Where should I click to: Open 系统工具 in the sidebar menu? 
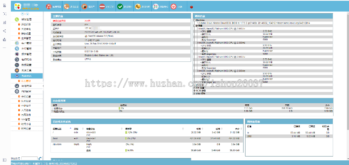26,70
